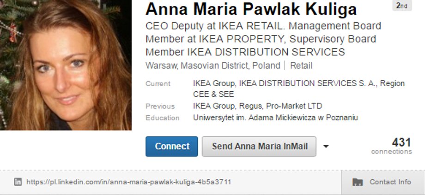Click the Contact Info card icon
425x195 pixels.
tap(358, 182)
